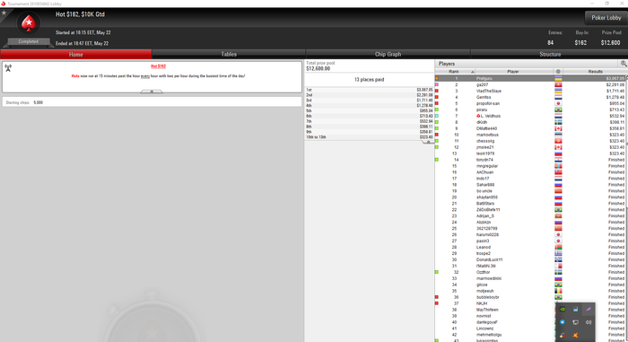628x342 pixels.
Task: Click the $2,291.08 result for ga207
Action: coord(615,84)
